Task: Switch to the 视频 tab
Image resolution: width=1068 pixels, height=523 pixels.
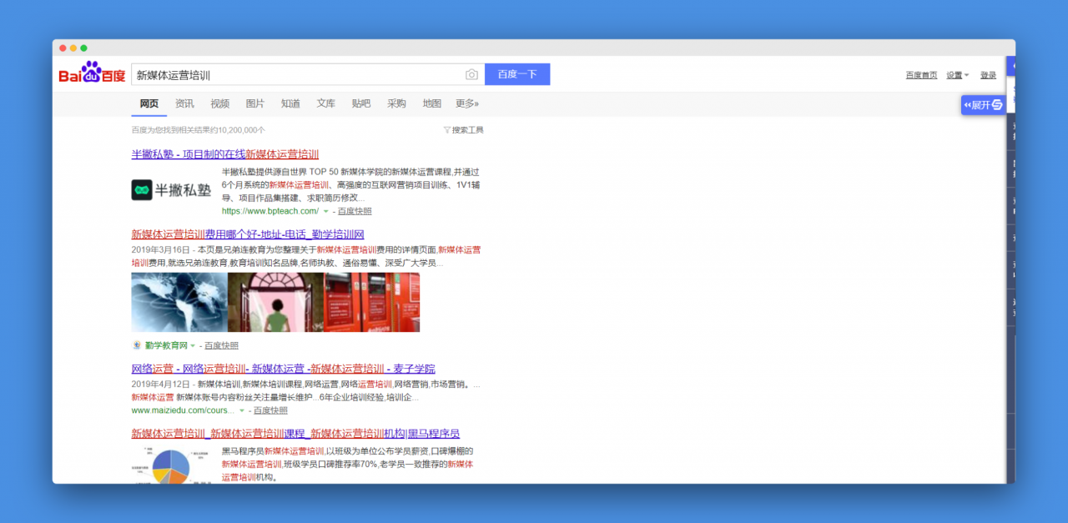Action: [220, 103]
